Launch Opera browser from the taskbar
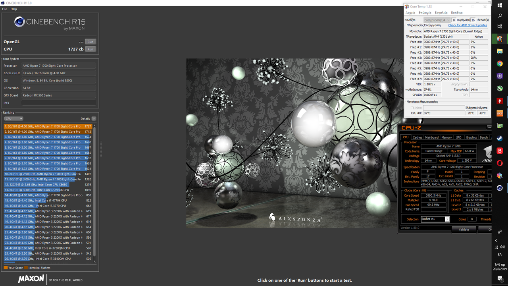The height and width of the screenshot is (286, 508). (x=500, y=163)
